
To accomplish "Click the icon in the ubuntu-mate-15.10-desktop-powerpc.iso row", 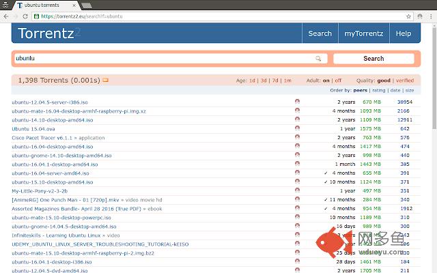I will (298, 217).
